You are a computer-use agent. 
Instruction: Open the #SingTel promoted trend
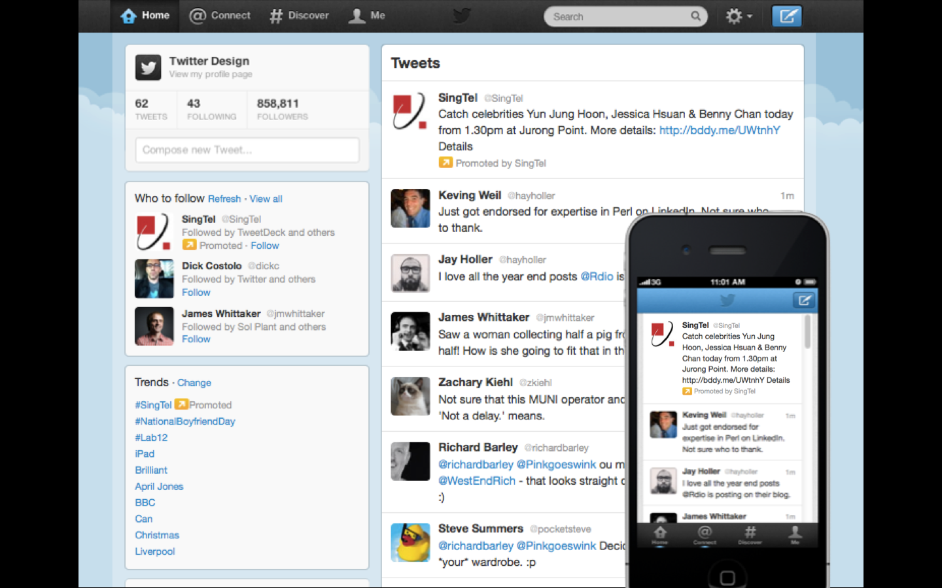[x=153, y=405]
